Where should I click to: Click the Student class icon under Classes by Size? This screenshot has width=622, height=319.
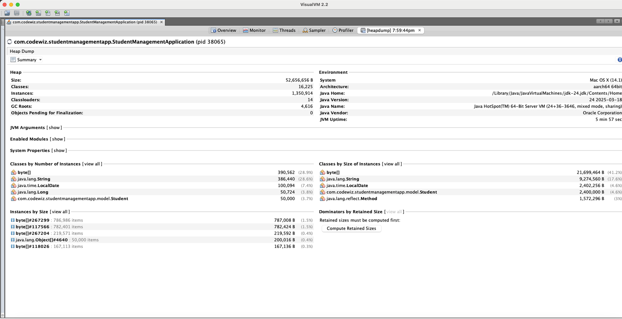[322, 192]
